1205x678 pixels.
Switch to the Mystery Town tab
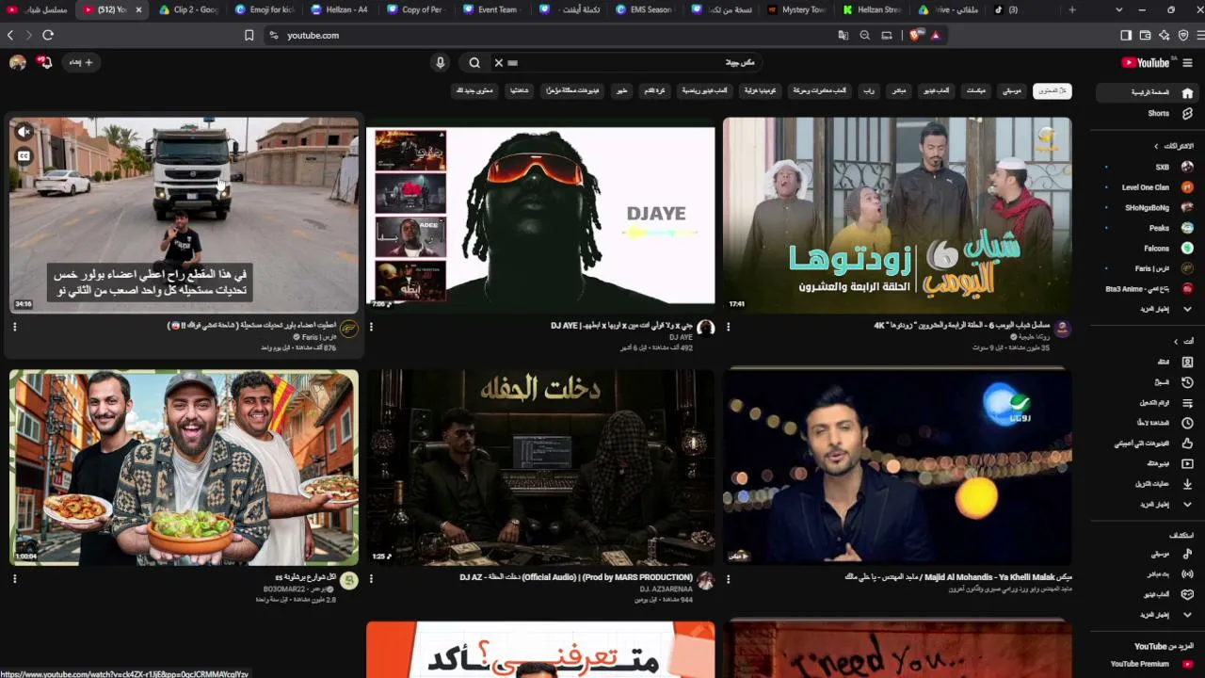click(798, 9)
